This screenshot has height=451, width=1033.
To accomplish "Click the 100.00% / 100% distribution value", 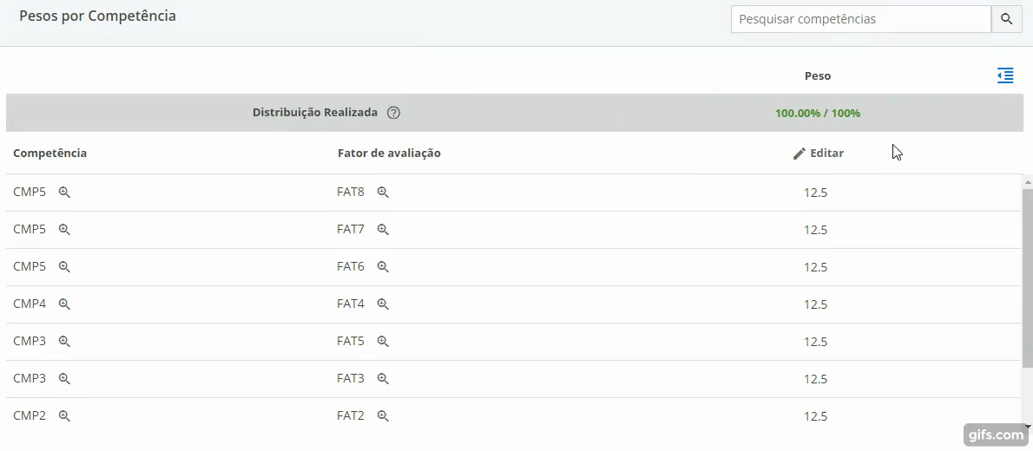I will click(x=818, y=113).
